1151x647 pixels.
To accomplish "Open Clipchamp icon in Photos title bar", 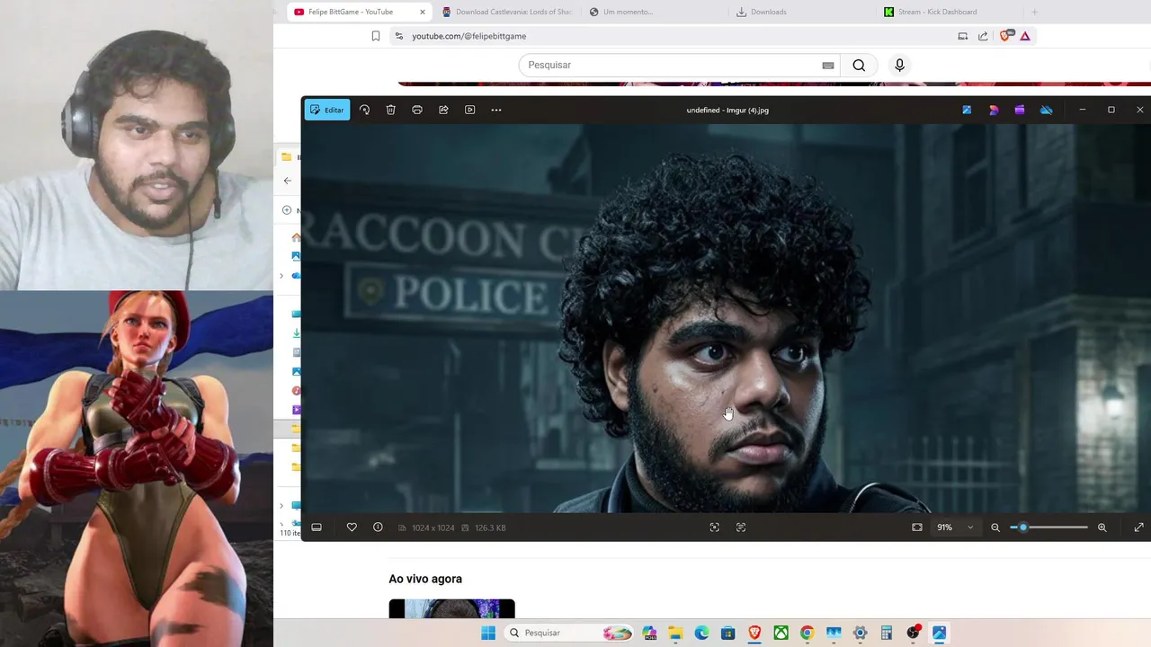I will pyautogui.click(x=994, y=110).
